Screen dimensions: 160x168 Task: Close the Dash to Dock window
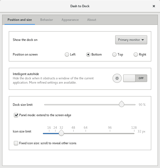pos(154,6)
